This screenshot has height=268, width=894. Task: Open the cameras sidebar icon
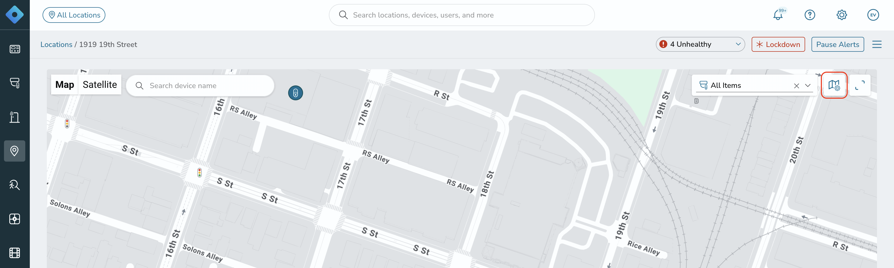[x=15, y=83]
